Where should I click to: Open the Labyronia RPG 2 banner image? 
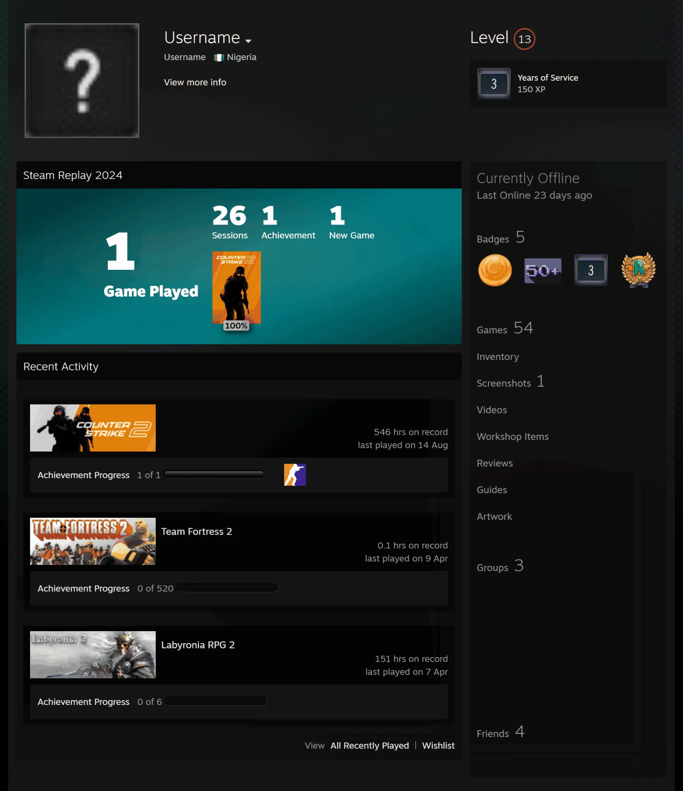tap(93, 655)
